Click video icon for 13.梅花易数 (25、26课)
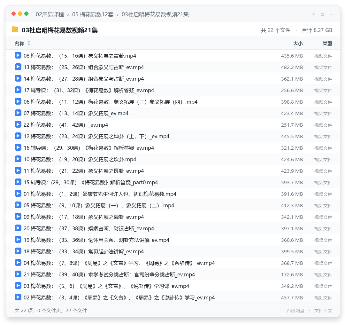This screenshot has height=325, width=345. click(18, 67)
